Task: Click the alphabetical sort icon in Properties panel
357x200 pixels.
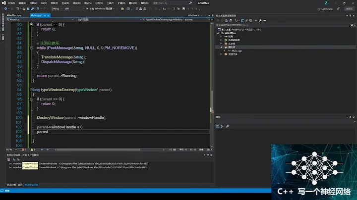Action: [222, 126]
